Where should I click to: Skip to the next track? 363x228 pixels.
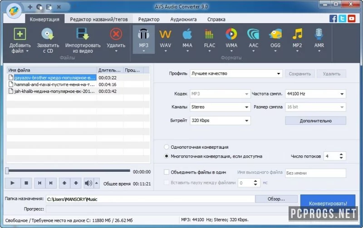(x=51, y=183)
